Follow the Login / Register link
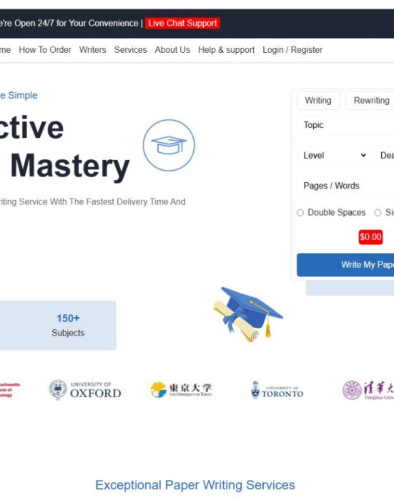The width and height of the screenshot is (394, 500). coord(292,50)
